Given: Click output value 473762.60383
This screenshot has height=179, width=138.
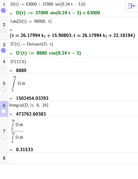Looking at the screenshot, I should (x=31, y=114).
